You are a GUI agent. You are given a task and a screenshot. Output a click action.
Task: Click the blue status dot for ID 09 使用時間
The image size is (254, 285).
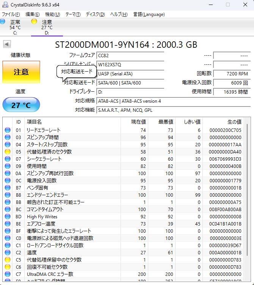[x=8, y=166]
